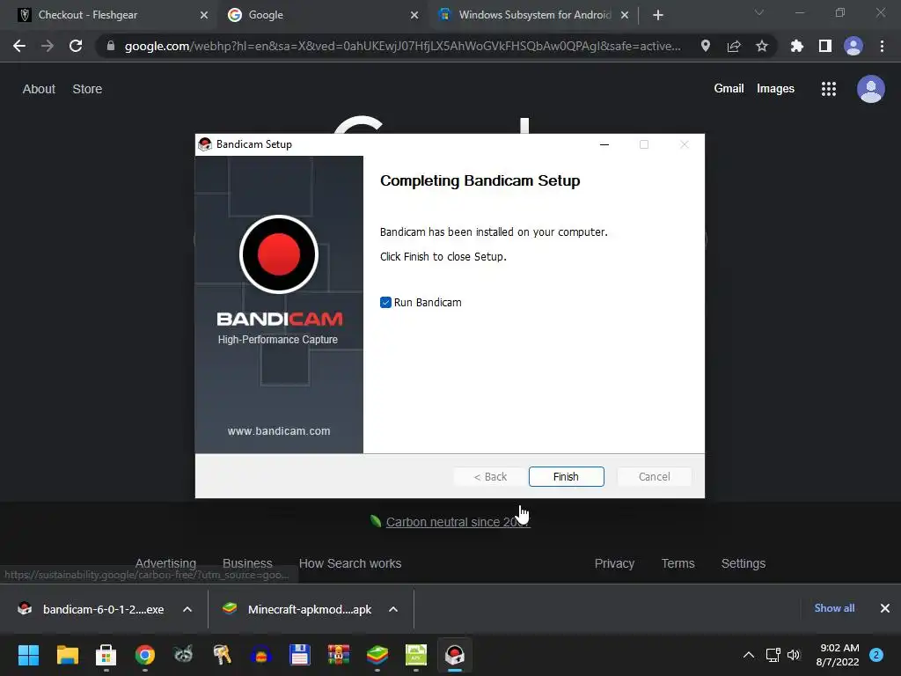Show all downloads
Screen dimensions: 901x676
coord(834,608)
